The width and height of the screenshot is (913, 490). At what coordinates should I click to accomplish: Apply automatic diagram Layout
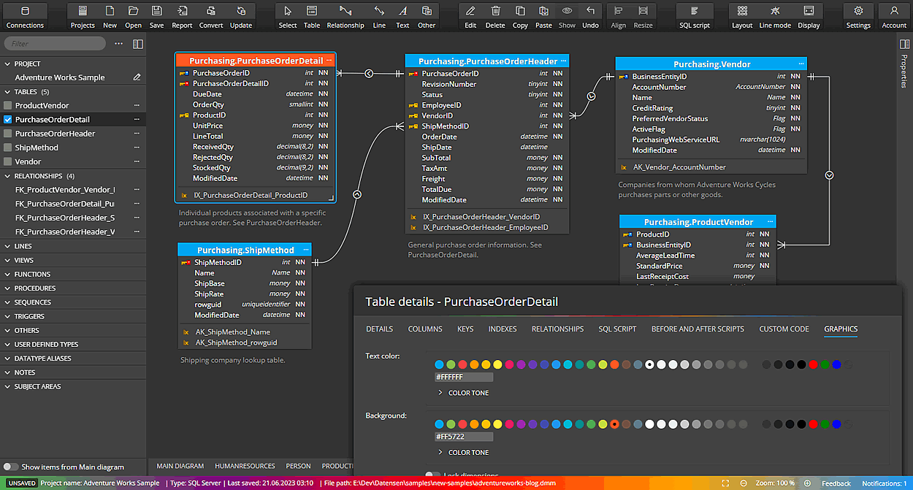741,15
